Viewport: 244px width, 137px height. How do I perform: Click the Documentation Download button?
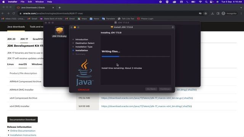22,119
